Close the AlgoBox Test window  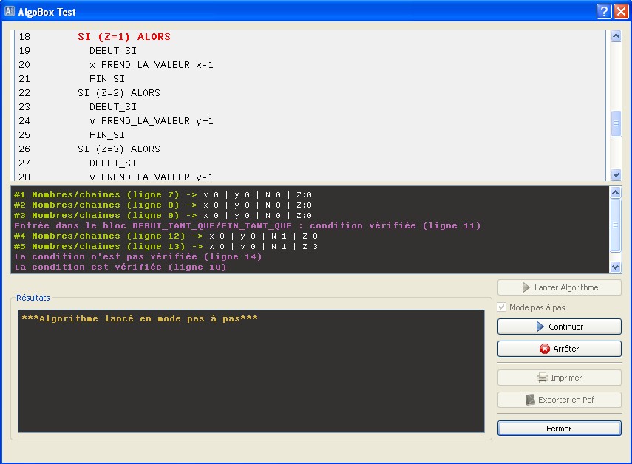[x=621, y=11]
